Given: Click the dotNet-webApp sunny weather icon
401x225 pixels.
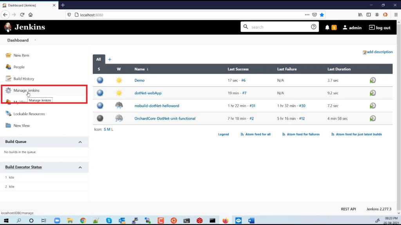Looking at the screenshot, I should point(119,93).
